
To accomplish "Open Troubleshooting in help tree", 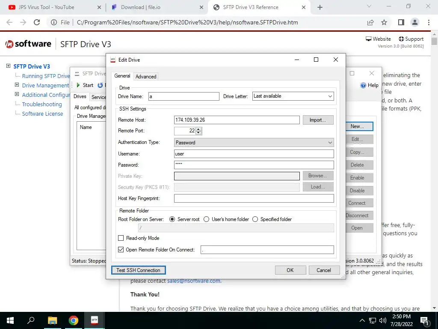I will [42, 104].
